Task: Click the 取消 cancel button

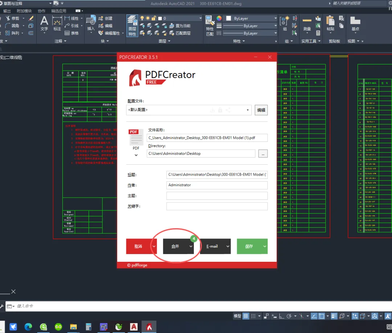Action: coord(139,246)
